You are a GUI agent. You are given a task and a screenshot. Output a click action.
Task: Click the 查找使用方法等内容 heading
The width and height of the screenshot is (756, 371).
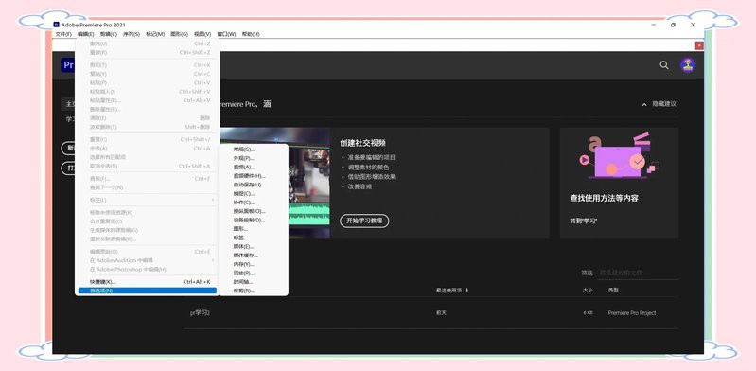pyautogui.click(x=604, y=199)
